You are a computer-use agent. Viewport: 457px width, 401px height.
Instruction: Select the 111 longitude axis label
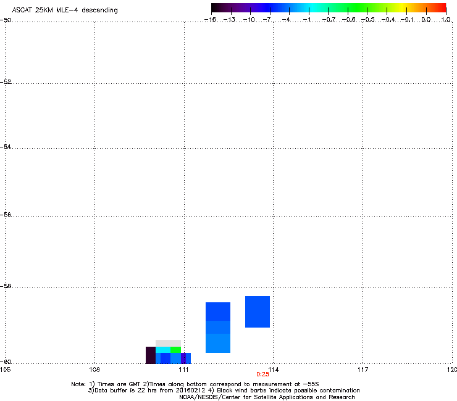pos(183,370)
